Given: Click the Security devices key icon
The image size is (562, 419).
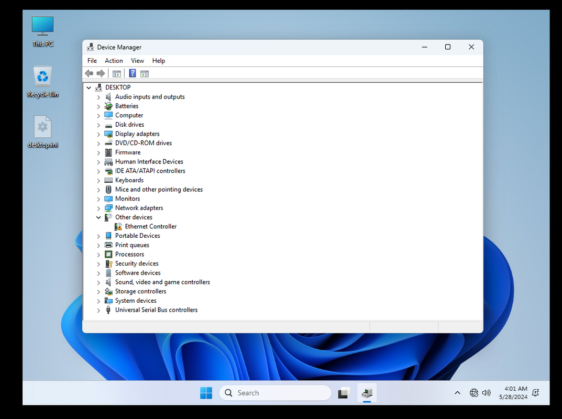Looking at the screenshot, I should tap(108, 263).
